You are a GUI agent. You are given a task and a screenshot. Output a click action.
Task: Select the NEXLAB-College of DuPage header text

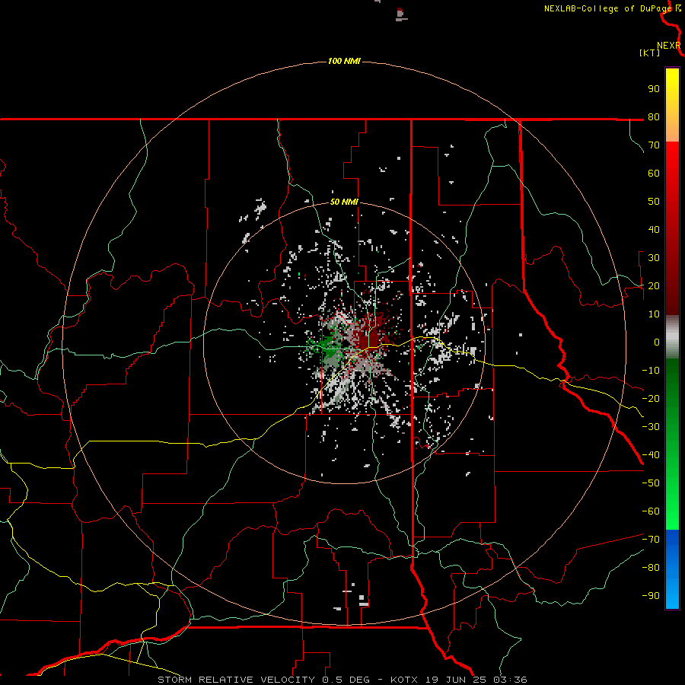pos(609,8)
